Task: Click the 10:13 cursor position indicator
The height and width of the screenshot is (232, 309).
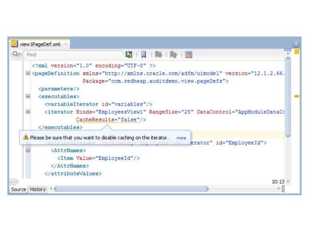Action: [x=278, y=182]
